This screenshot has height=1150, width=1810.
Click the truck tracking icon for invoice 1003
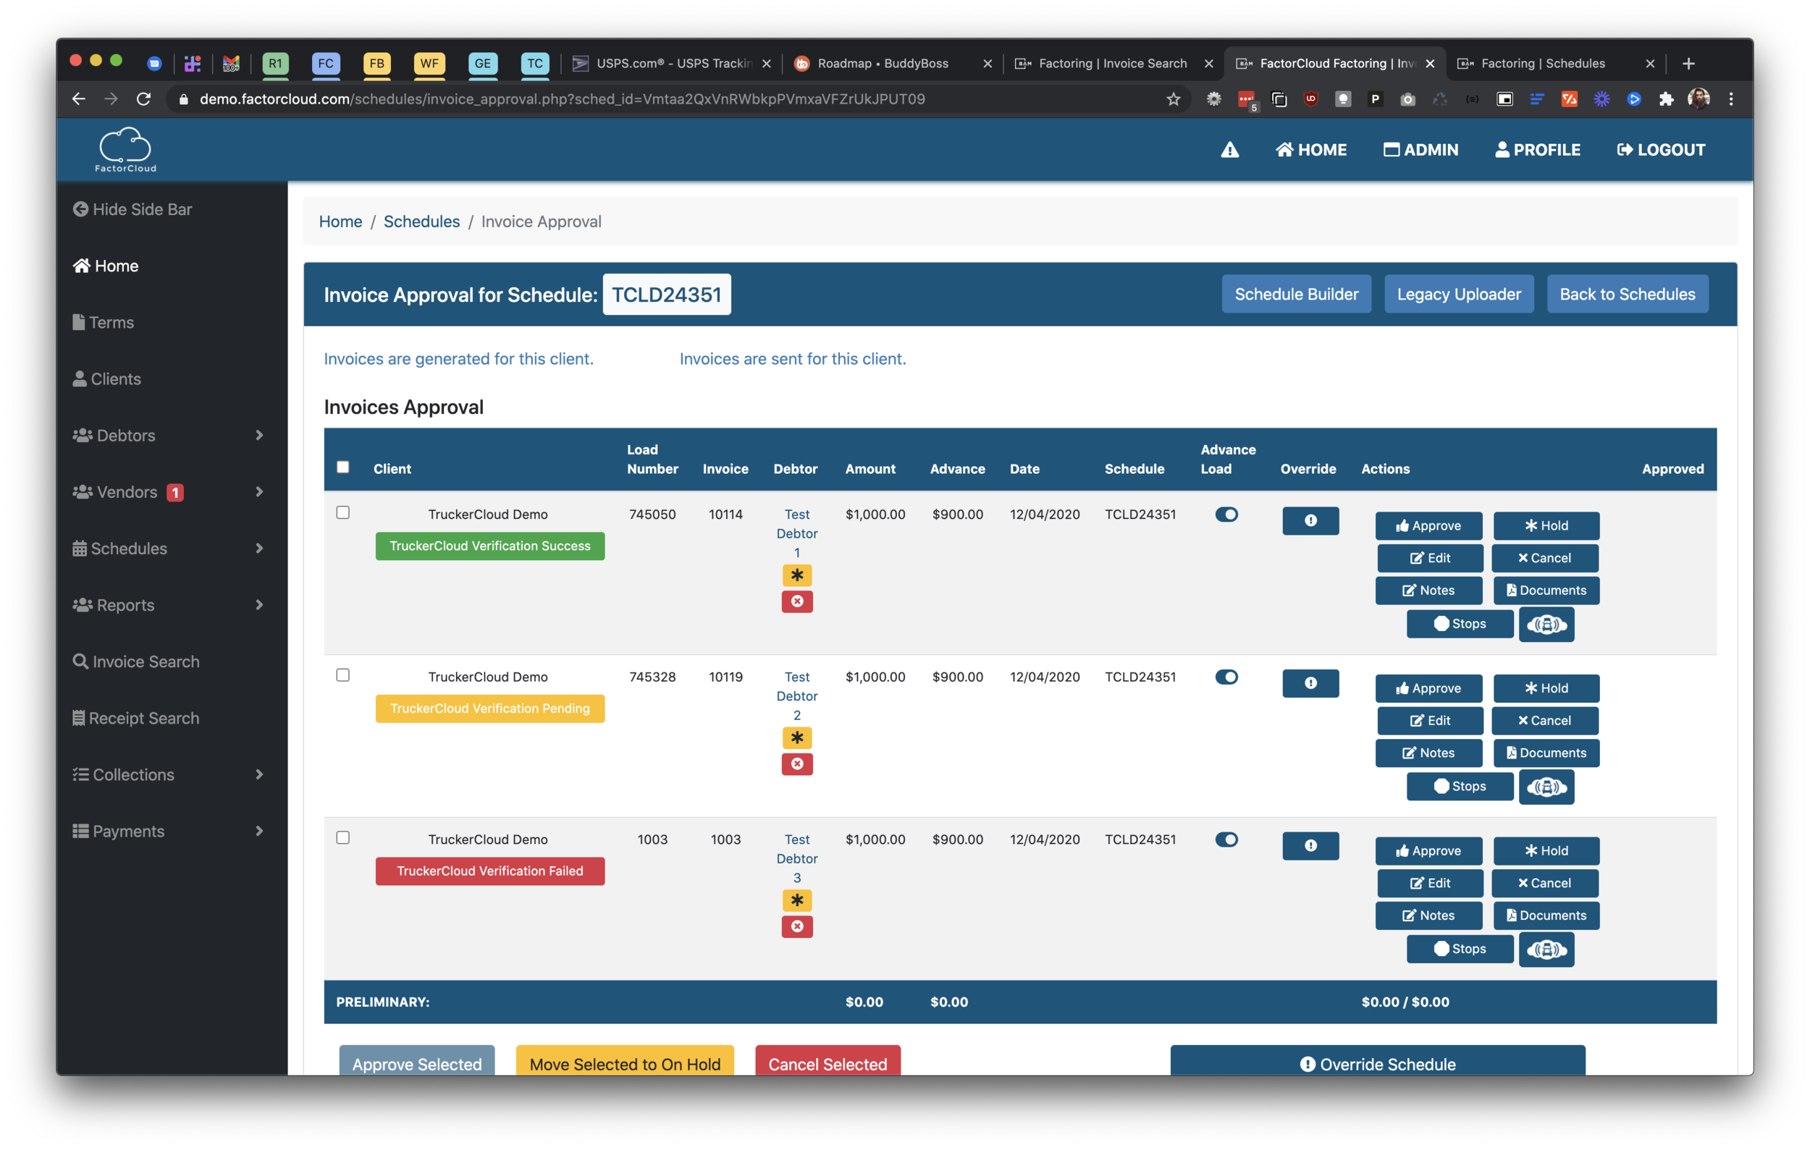(1546, 950)
